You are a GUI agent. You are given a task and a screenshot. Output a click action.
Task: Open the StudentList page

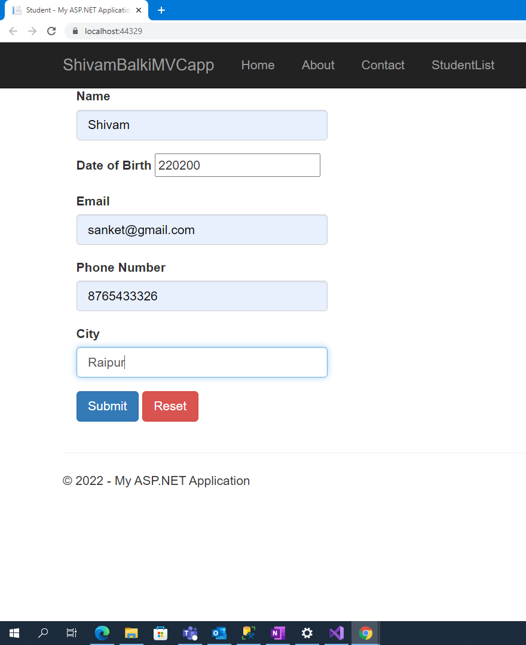[x=463, y=65]
